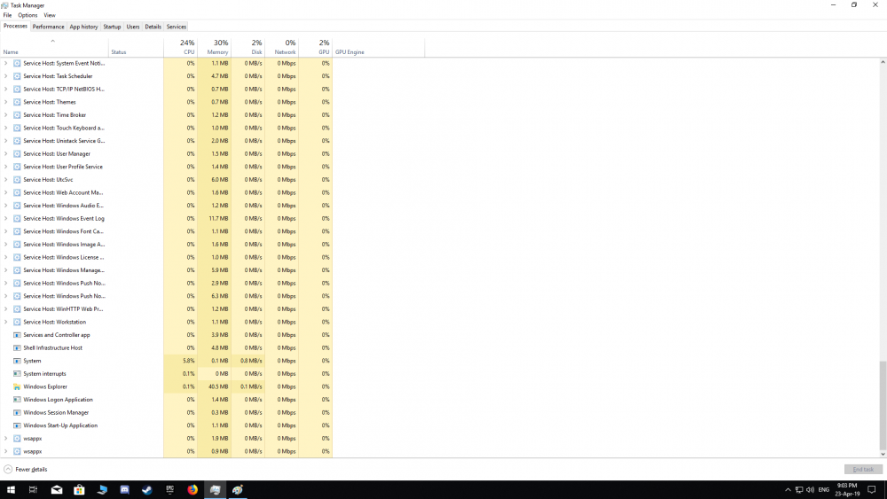Open the View menu
The height and width of the screenshot is (499, 887).
pos(50,15)
